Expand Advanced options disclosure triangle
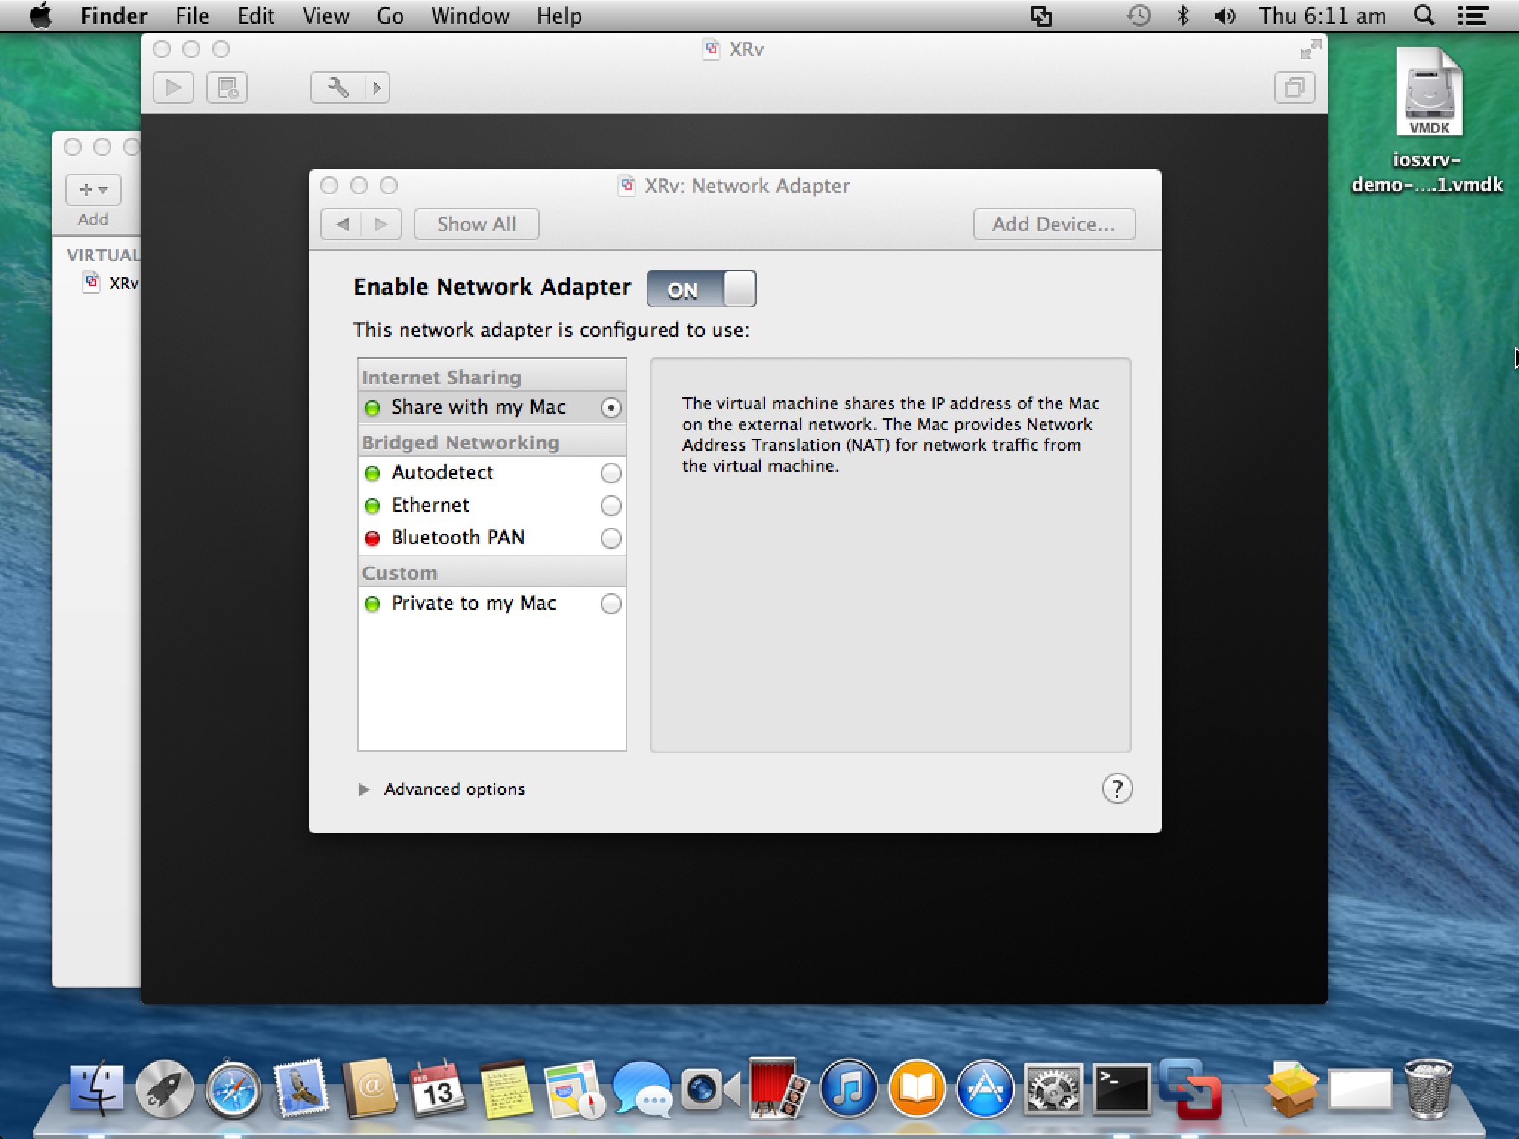Viewport: 1519px width, 1139px height. pos(364,789)
